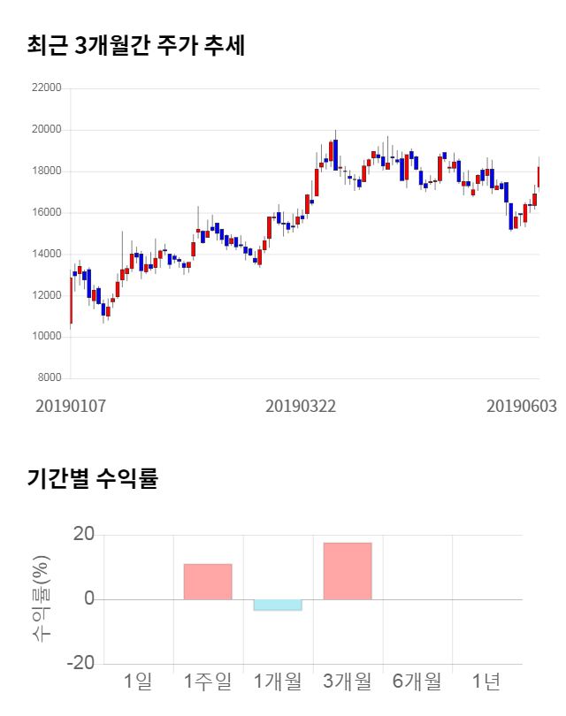Select the 1주일 period label
Image resolution: width=566 pixels, height=716 pixels.
(208, 682)
